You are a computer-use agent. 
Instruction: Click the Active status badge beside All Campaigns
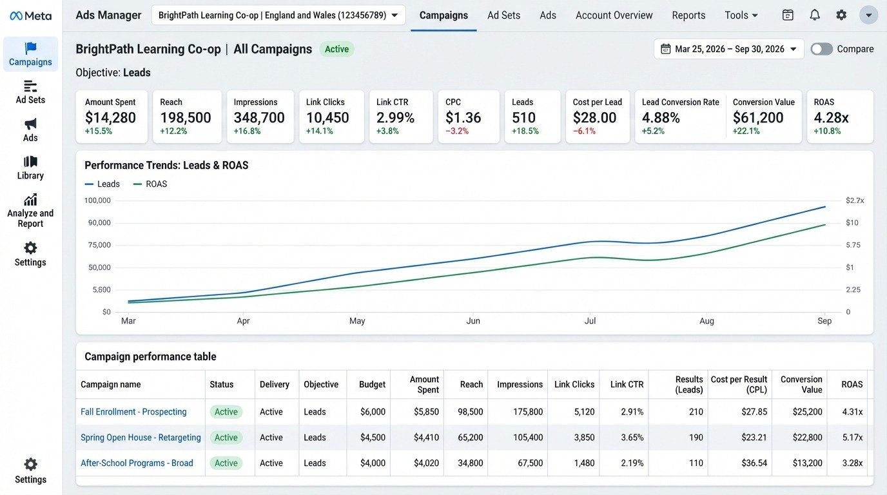pyautogui.click(x=336, y=49)
